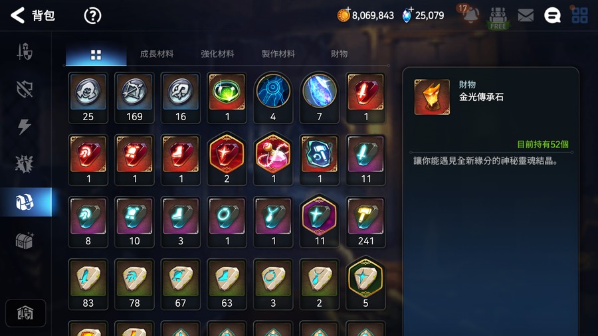This screenshot has width=598, height=336.
Task: Select the sword and shield sidebar category
Action: pos(25,52)
